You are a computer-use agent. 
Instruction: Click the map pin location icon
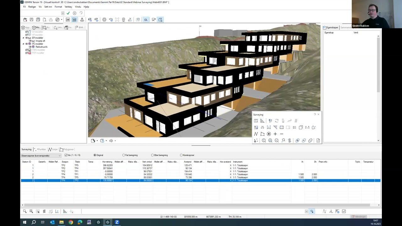pos(123,19)
